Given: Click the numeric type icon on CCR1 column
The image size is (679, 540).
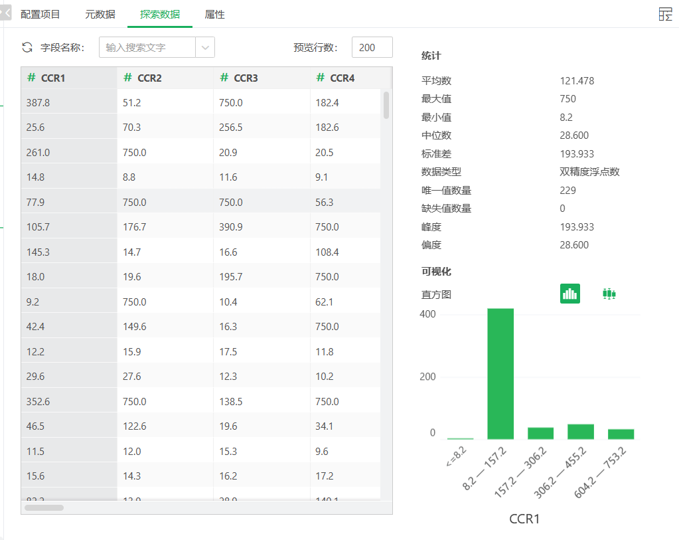Looking at the screenshot, I should [31, 78].
